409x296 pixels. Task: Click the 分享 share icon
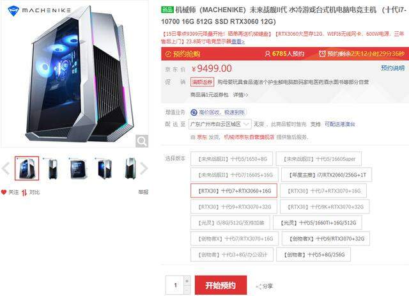click(x=258, y=287)
